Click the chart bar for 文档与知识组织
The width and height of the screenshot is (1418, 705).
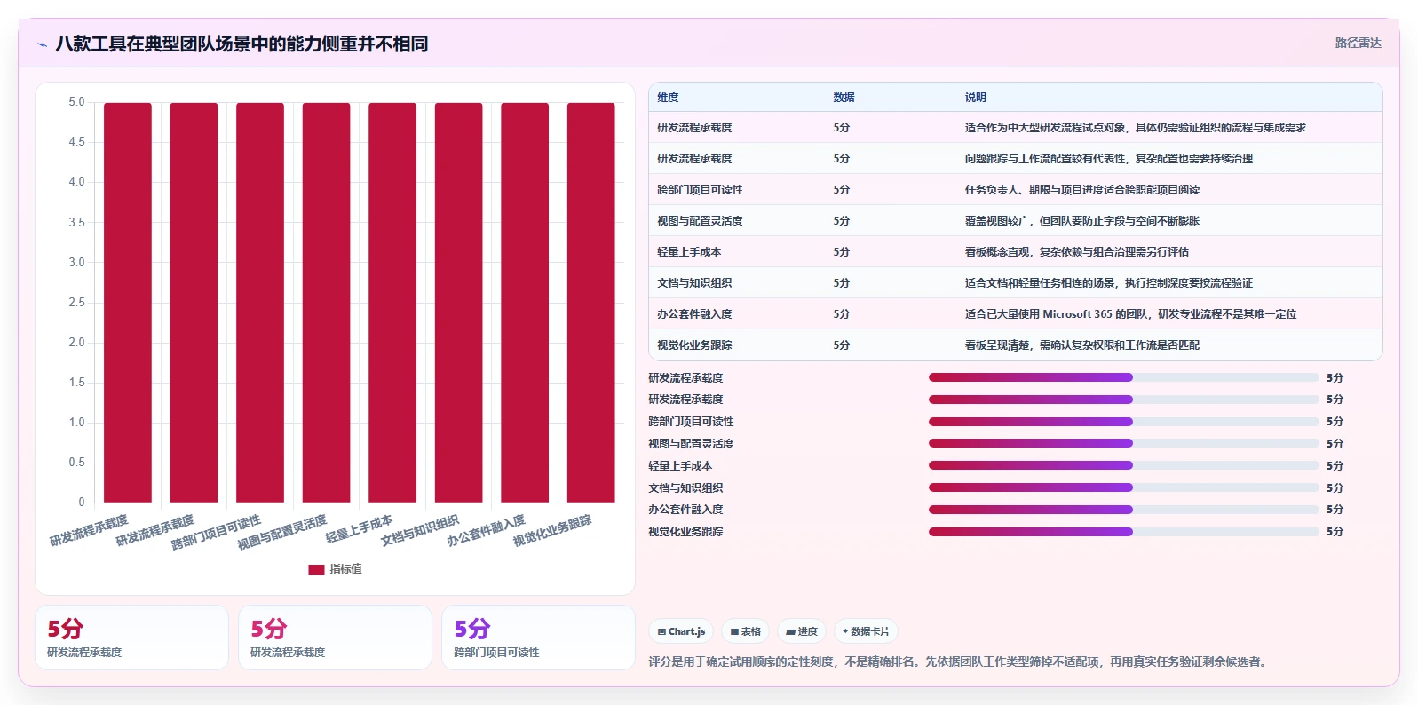tap(458, 303)
